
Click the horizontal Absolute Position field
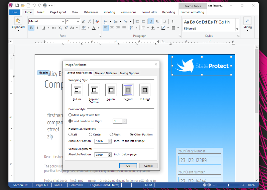(102, 141)
